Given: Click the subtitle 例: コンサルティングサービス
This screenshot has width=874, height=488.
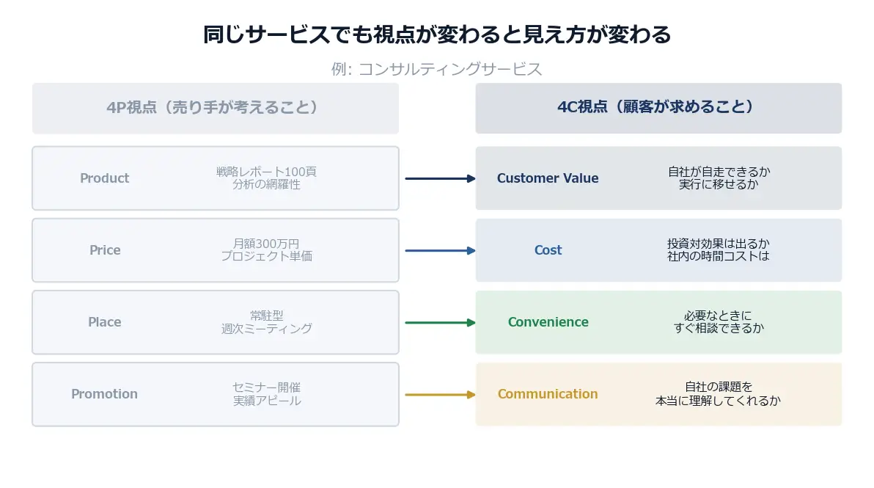Looking at the screenshot, I should [437, 69].
